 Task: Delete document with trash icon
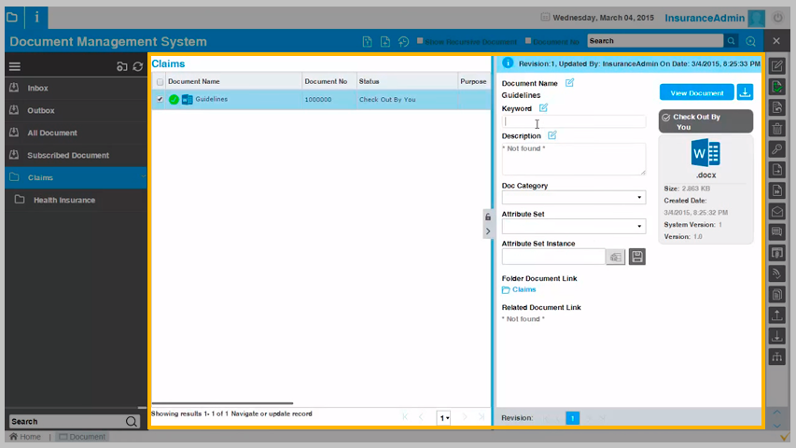pyautogui.click(x=777, y=128)
